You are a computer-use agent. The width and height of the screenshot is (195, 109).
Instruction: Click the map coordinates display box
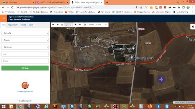(x=95, y=25)
